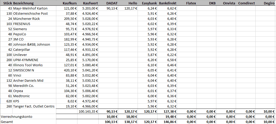The image size is (276, 124).
Task: Select the 121,00 € Kaufkurs cell
Action: pyautogui.click(x=67, y=9)
